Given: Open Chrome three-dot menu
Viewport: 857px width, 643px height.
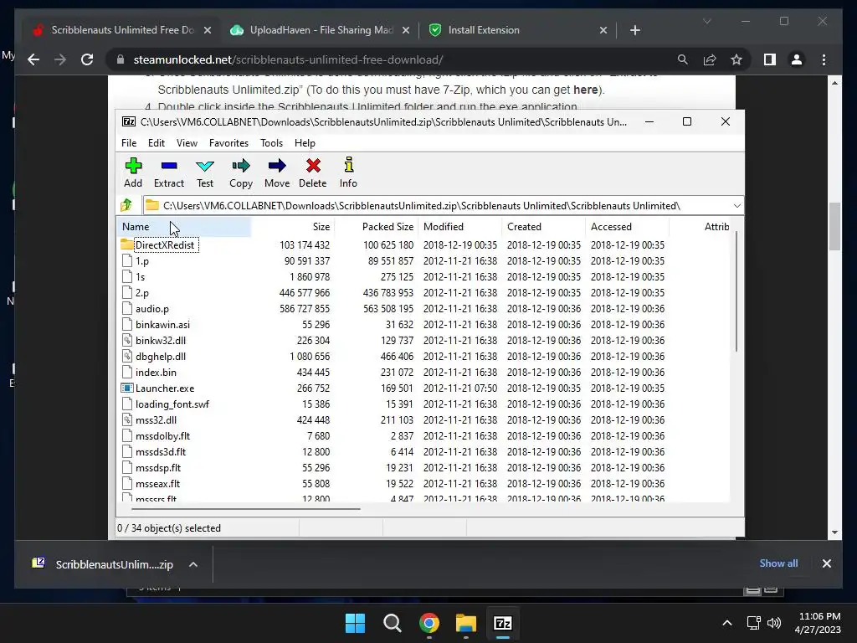Looking at the screenshot, I should click(x=824, y=59).
